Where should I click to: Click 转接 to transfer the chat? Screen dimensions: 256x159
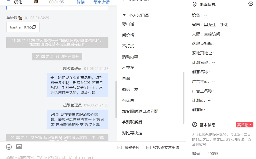coord(80,2)
